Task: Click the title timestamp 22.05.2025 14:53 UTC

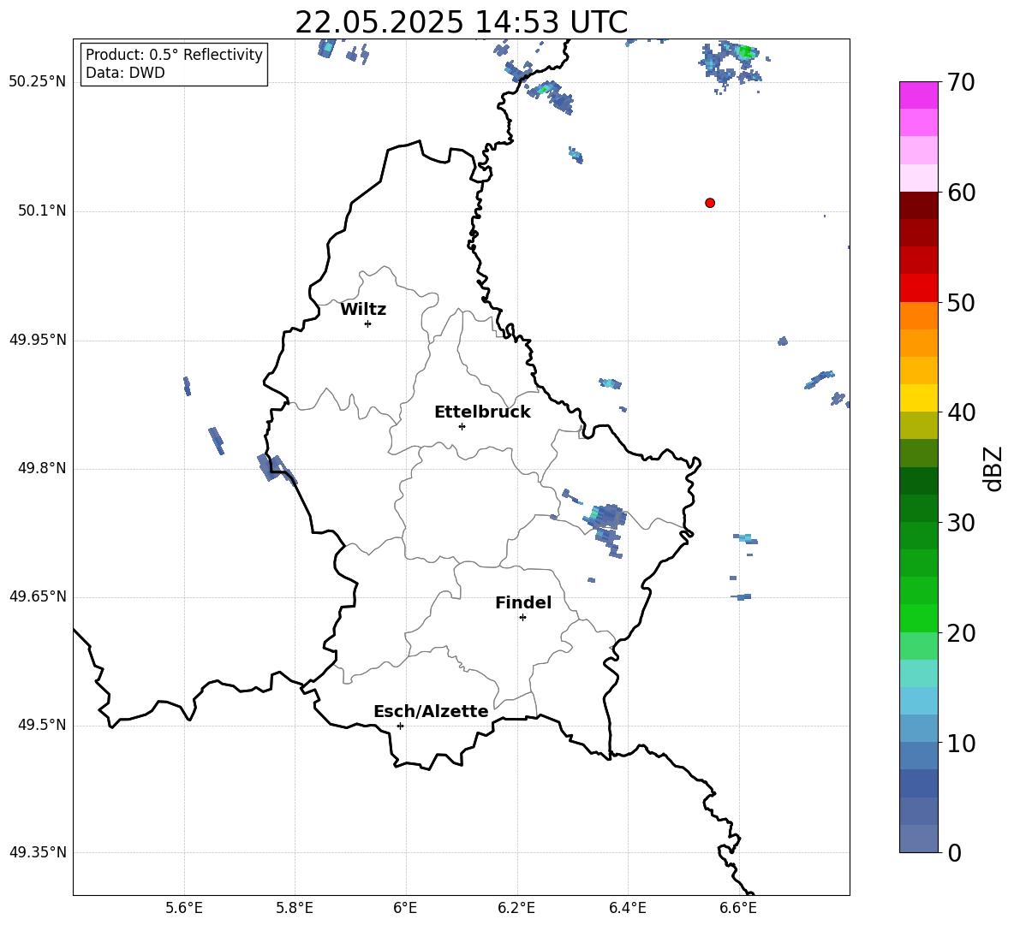Action: [461, 22]
